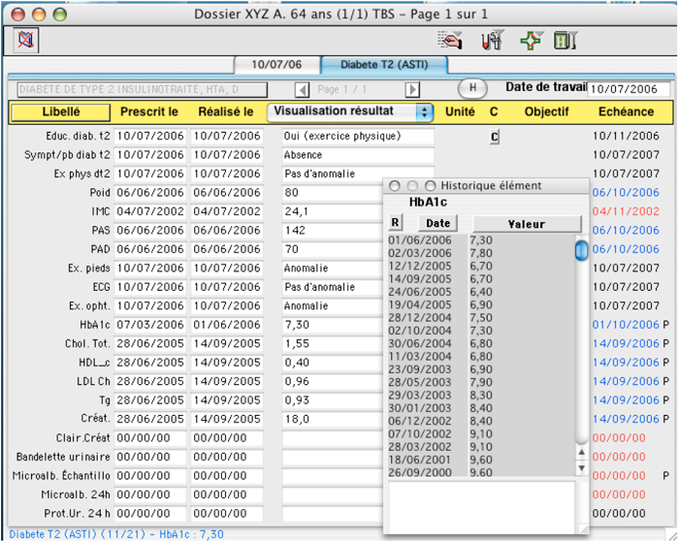Go to next page with right arrow
Screen dimensions: 679x541
click(412, 90)
